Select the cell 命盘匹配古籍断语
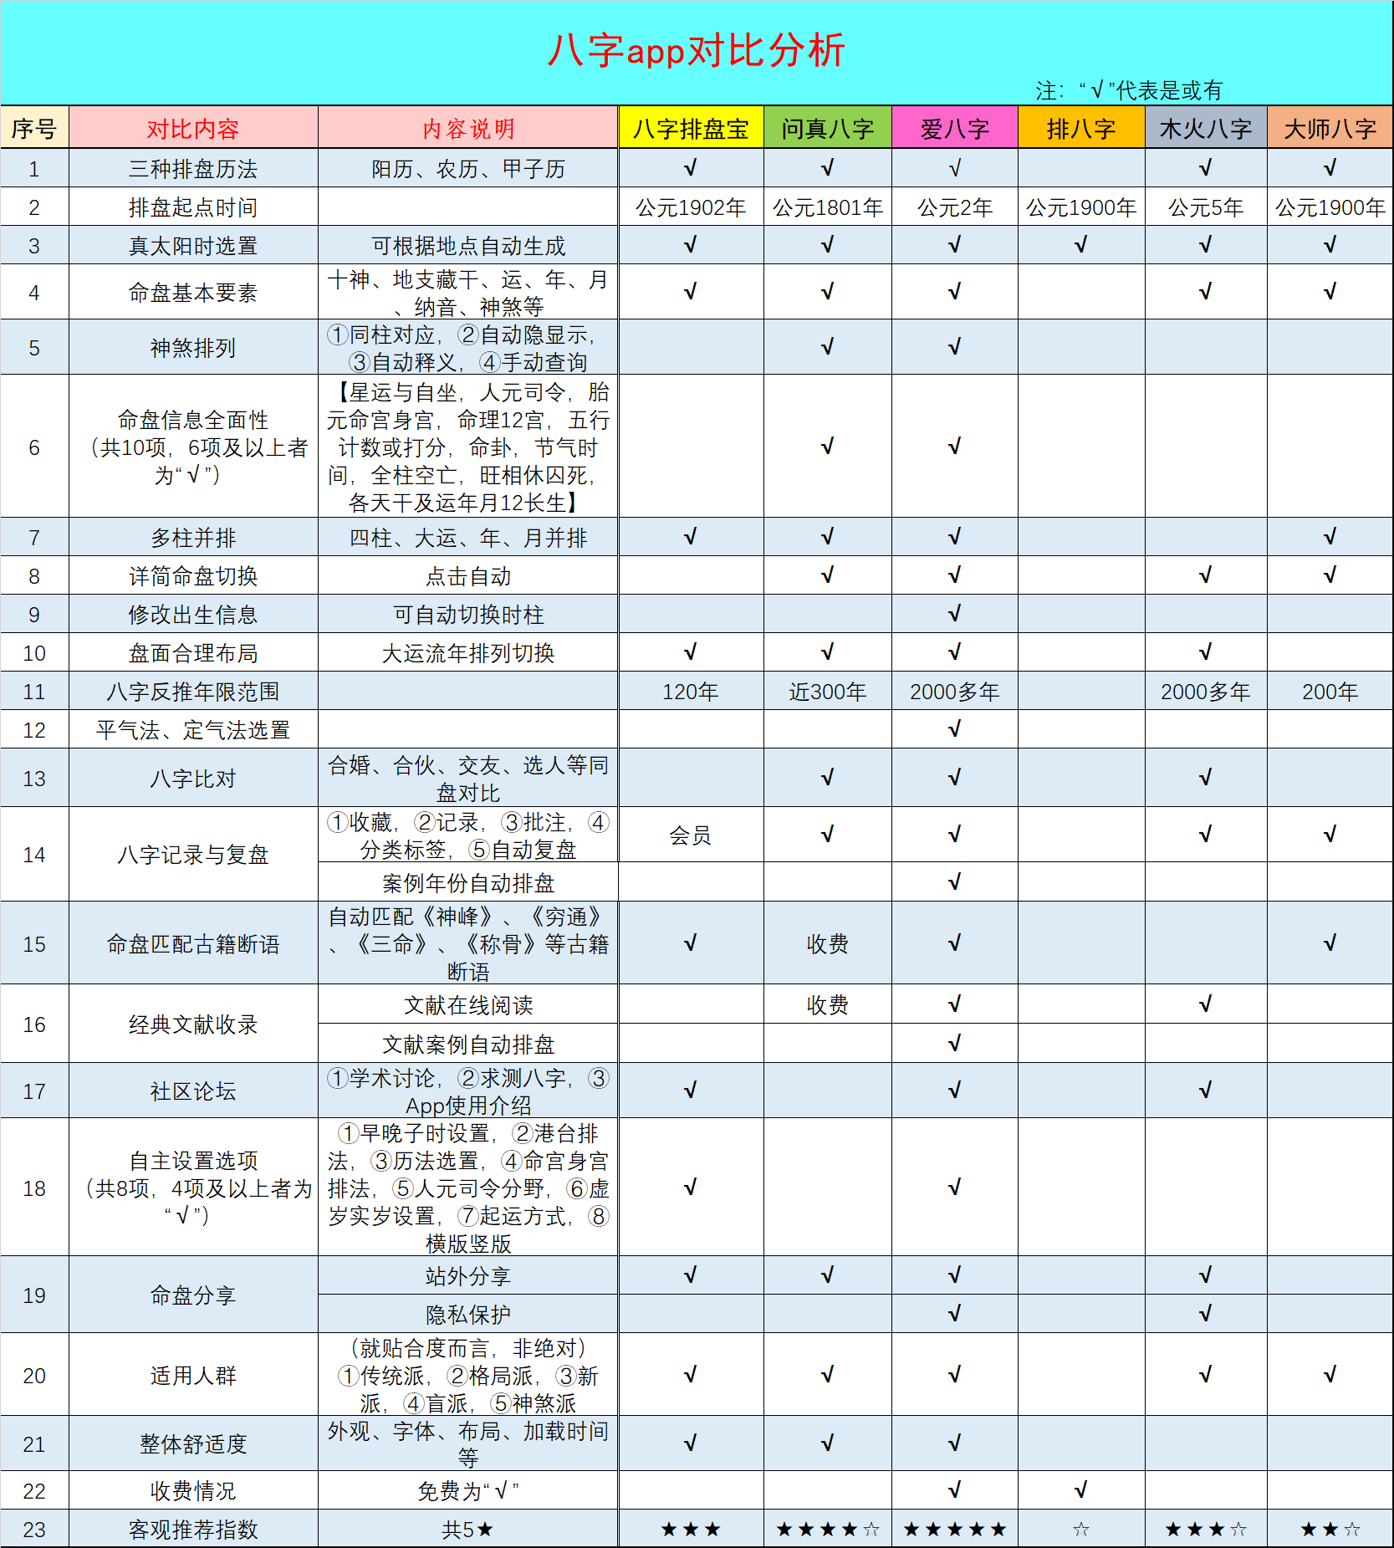Viewport: 1394px width, 1548px height. pos(193,943)
